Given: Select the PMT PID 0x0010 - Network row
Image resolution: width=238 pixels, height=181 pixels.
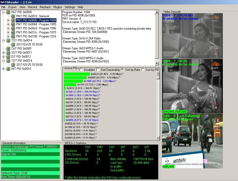Looking at the screenshot, I should coord(33,16).
